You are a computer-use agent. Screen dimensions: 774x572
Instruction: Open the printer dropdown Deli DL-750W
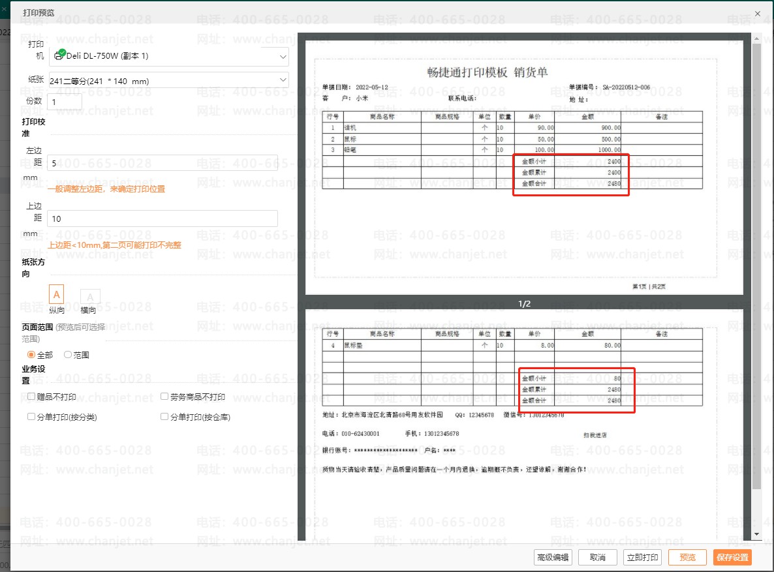coord(169,56)
